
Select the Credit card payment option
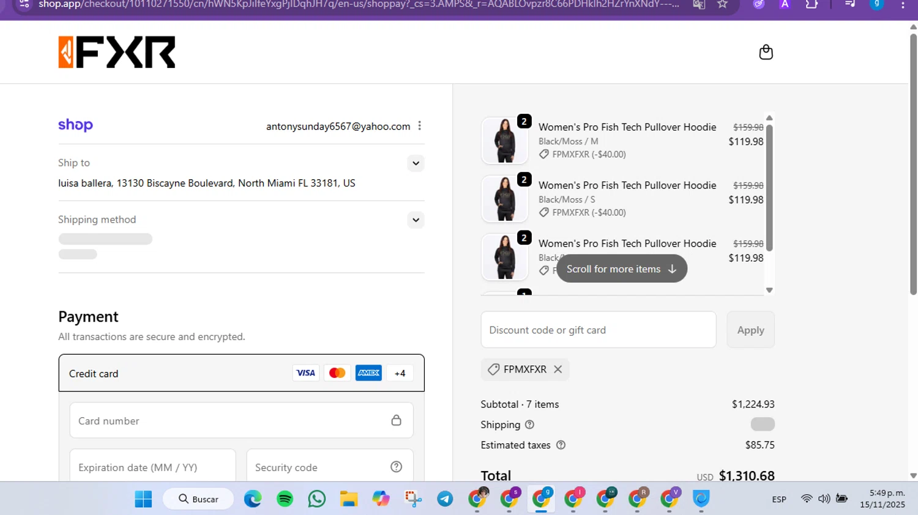[241, 373]
